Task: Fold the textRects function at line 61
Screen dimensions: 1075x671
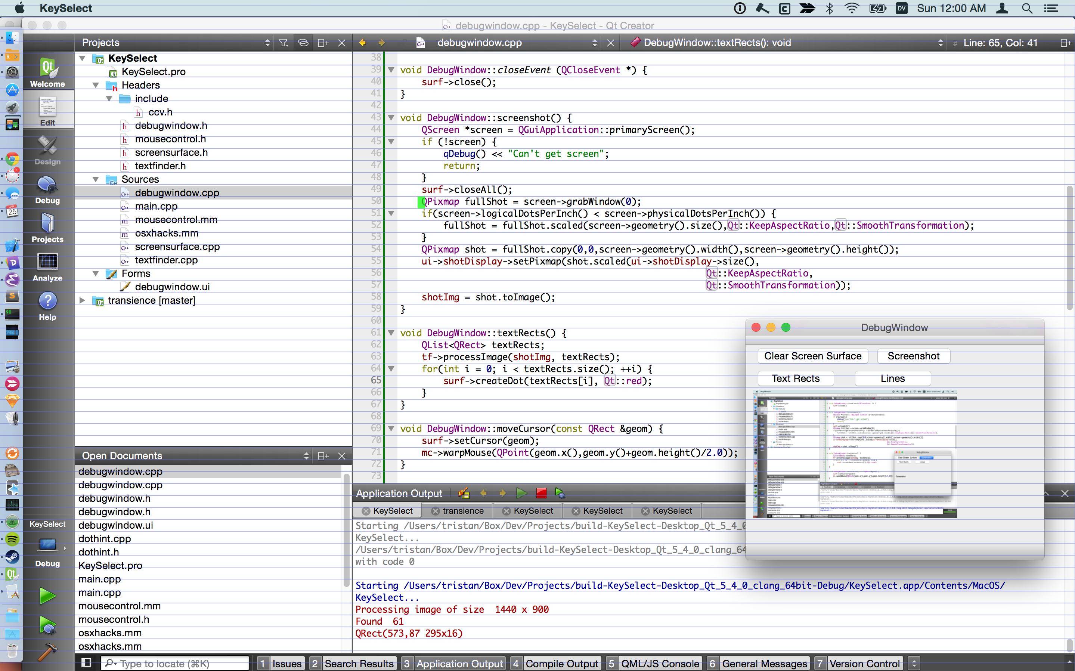Action: [x=391, y=333]
